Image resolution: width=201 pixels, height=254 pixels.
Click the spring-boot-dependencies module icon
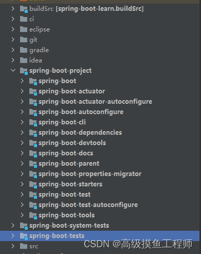[33, 133]
